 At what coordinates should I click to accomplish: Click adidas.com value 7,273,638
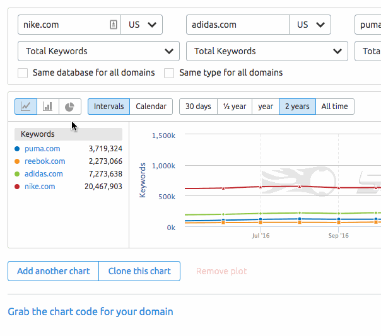(105, 174)
